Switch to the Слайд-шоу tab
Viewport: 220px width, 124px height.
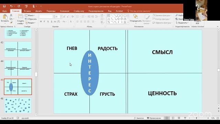click(x=79, y=11)
